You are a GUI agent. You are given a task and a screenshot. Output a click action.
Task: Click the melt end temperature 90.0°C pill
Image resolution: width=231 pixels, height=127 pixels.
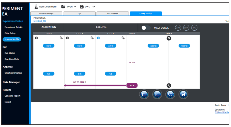pyautogui.click(x=184, y=46)
